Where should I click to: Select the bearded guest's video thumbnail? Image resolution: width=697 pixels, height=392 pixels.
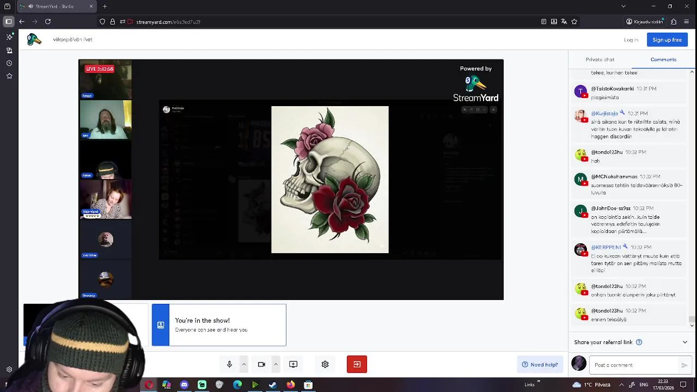click(106, 120)
